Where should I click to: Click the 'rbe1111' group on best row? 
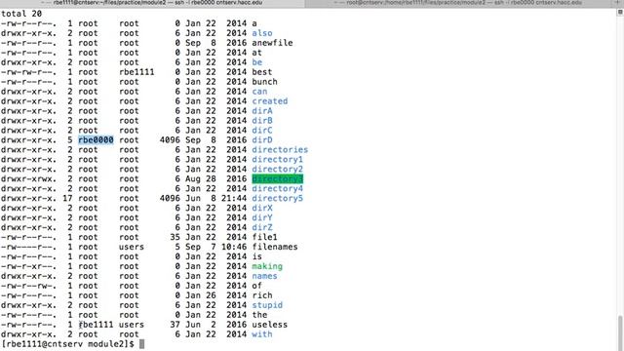click(x=136, y=72)
